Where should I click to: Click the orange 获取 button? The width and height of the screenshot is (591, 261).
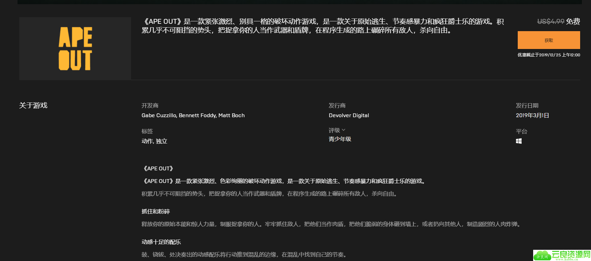pyautogui.click(x=549, y=40)
